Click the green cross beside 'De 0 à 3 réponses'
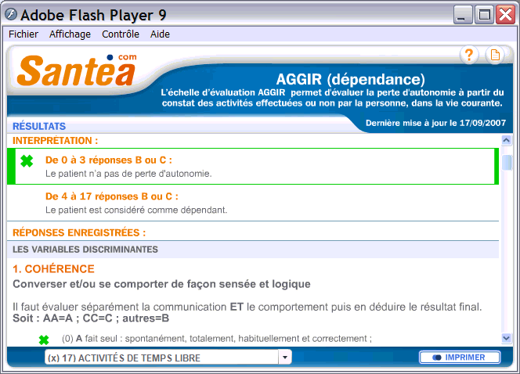The height and width of the screenshot is (374, 520). pos(27,161)
